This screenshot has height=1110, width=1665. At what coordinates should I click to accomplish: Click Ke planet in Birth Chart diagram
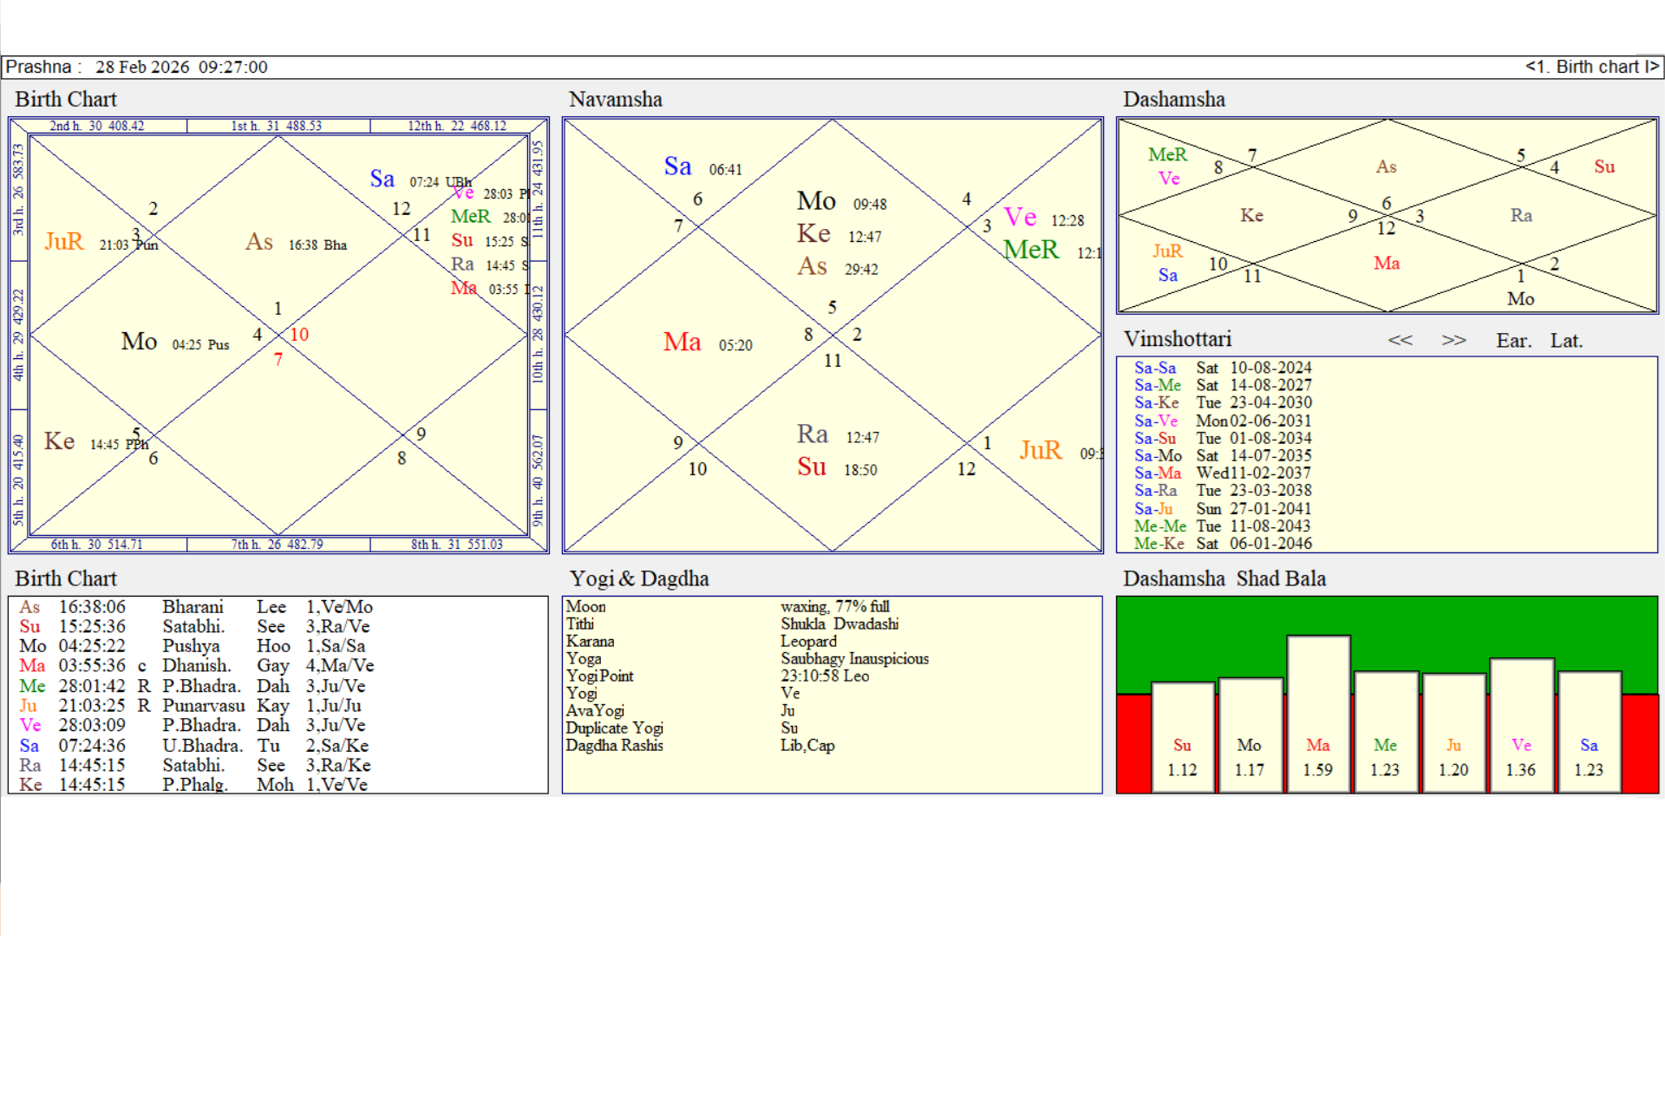(x=59, y=441)
